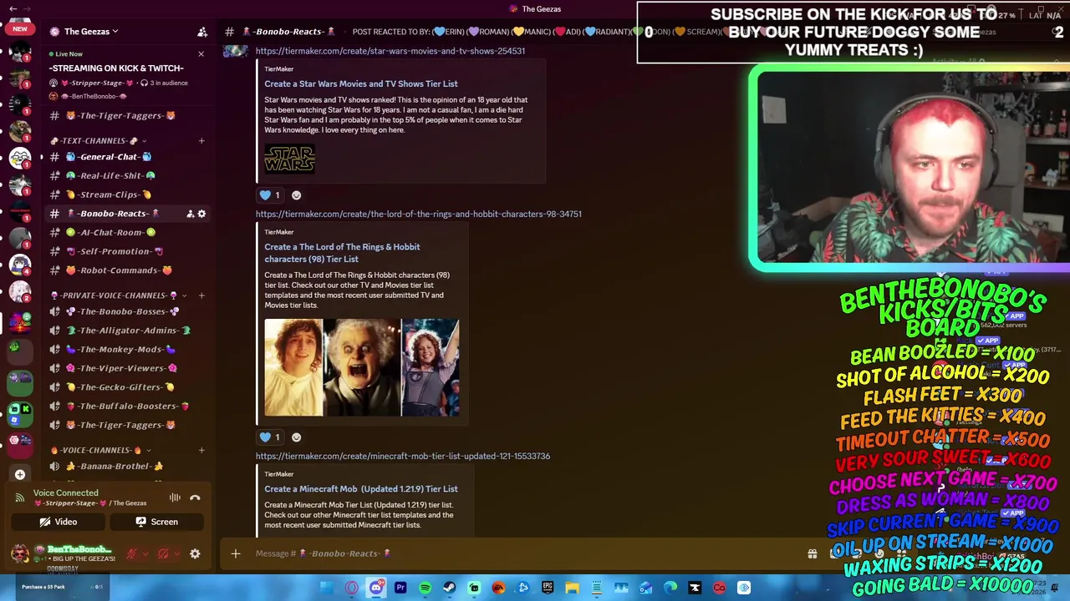Open Create a Minecraft Mob Tier List title

361,489
